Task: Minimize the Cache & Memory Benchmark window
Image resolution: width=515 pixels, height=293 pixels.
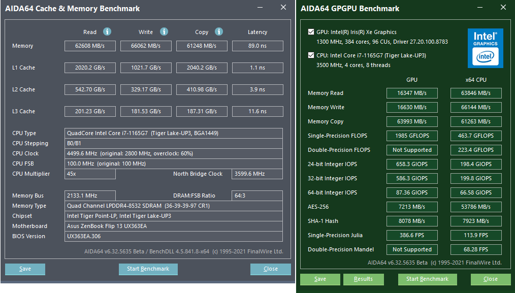Action: (260, 8)
